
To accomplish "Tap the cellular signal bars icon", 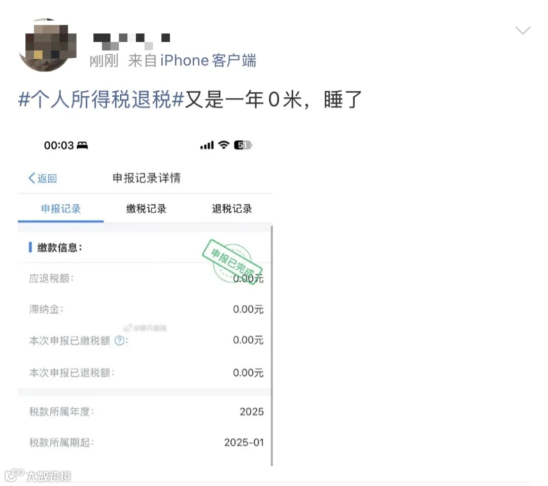I will (x=207, y=145).
